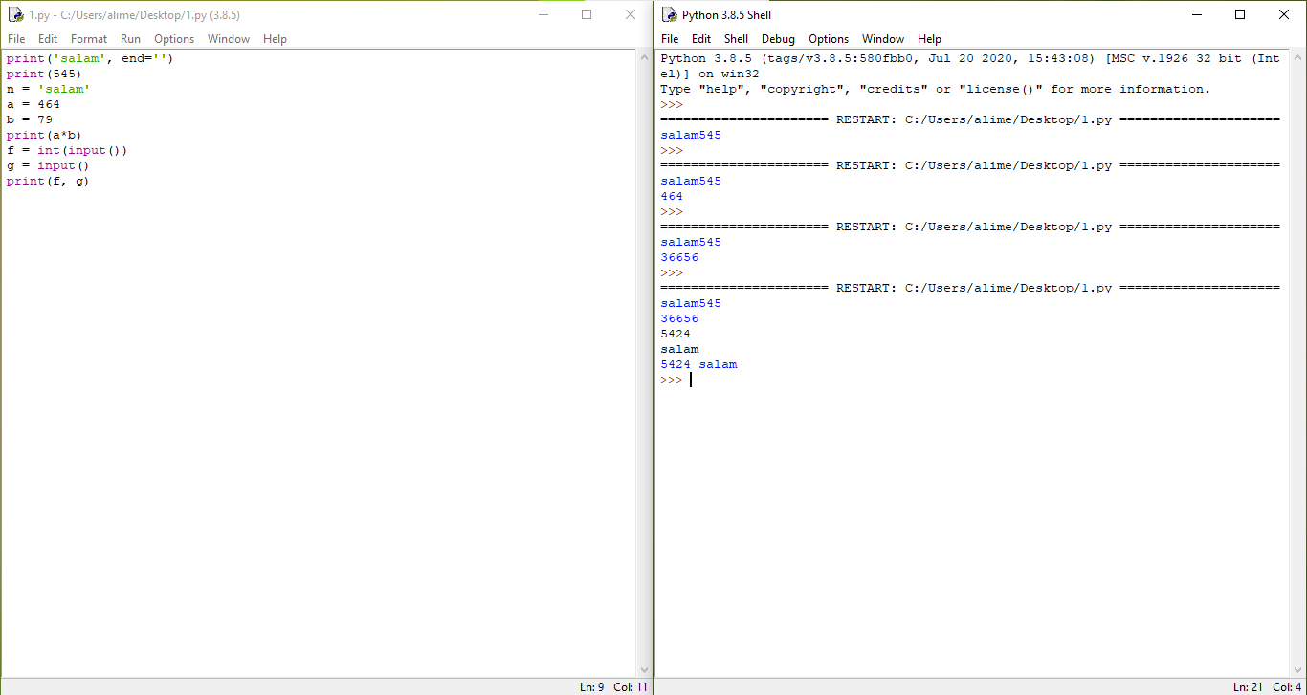Click code line print(f, g)

tap(48, 181)
